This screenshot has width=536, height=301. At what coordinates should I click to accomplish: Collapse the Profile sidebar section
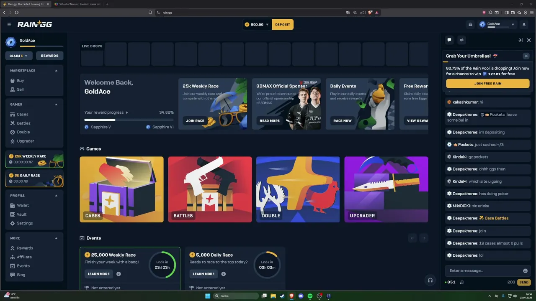(x=56, y=196)
